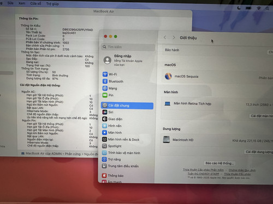Select the Mạng network item
The image size is (273, 204).
(x=110, y=88)
